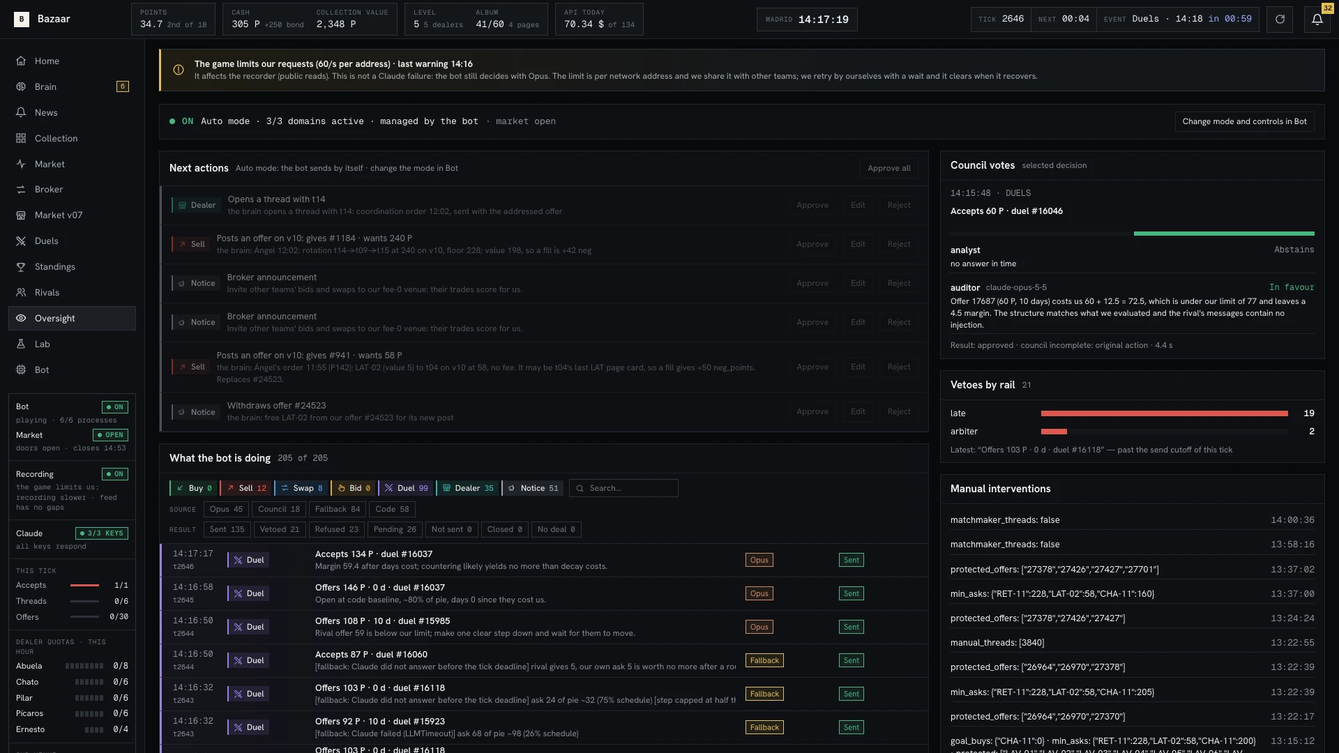Click the warning info icon in banner
This screenshot has height=753, width=1339.
179,70
